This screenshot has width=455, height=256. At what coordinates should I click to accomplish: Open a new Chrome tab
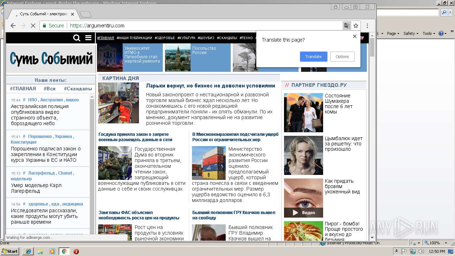click(86, 15)
